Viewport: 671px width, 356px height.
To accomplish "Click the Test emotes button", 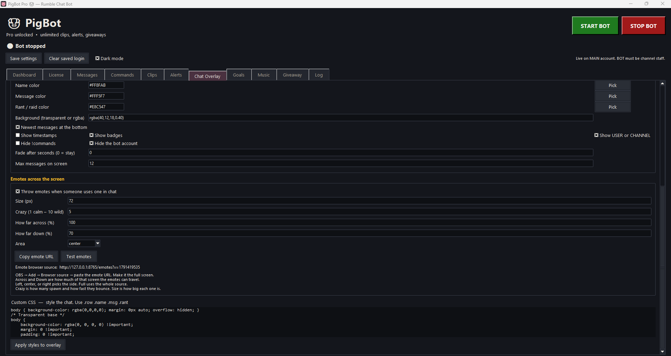I will [79, 256].
